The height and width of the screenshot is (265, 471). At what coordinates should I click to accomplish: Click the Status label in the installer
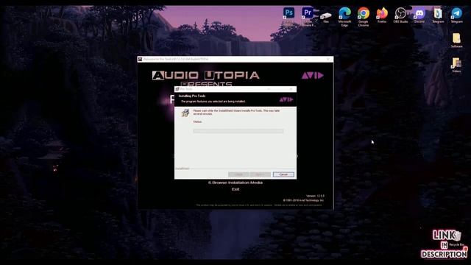(198, 121)
